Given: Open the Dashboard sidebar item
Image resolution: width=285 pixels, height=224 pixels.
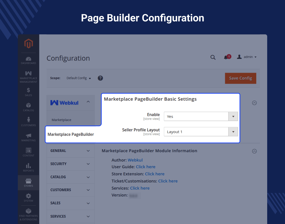Looking at the screenshot, I should [x=28, y=61].
